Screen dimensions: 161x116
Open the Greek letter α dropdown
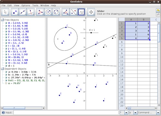(135, 112)
